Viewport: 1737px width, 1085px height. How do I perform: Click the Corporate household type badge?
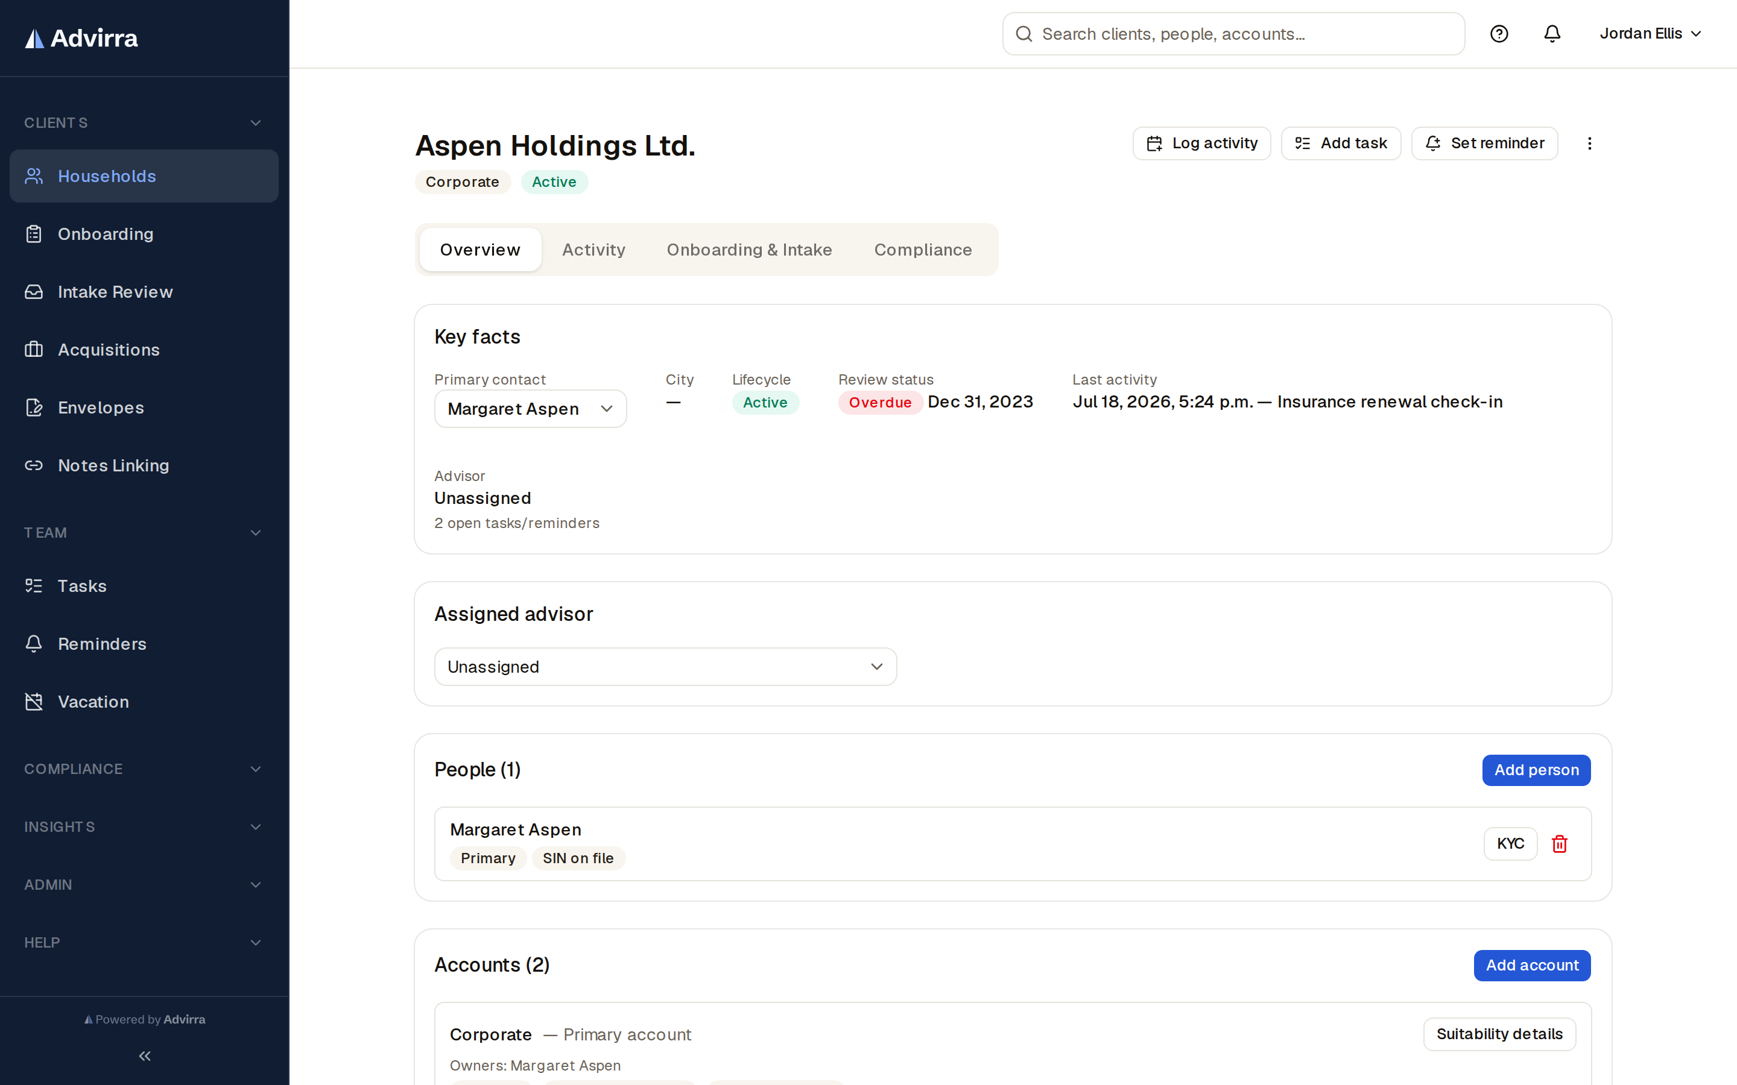pos(462,182)
